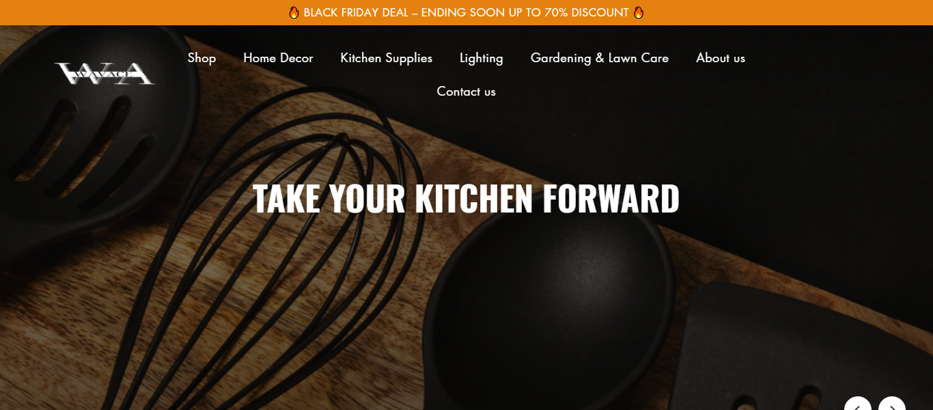The image size is (933, 410).
Task: Click the TAKE YOUR KITCHEN FORWARD heading
Action: point(466,199)
